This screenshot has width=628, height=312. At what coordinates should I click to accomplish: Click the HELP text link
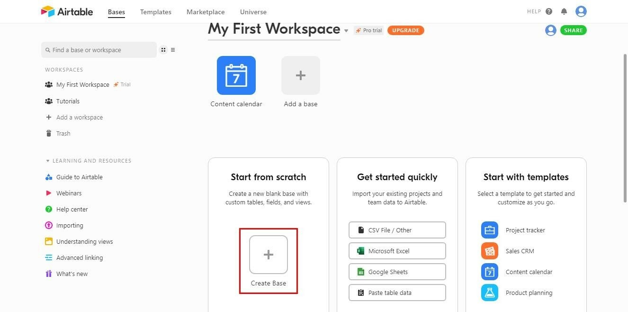click(x=534, y=11)
